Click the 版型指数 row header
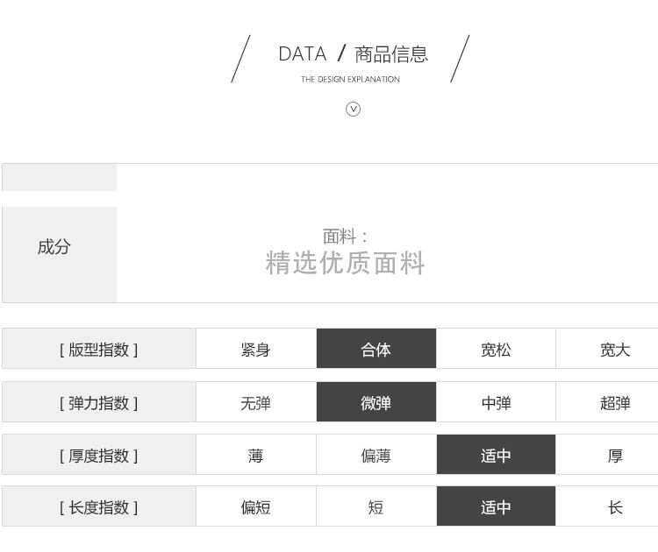This screenshot has height=552, width=658. (x=98, y=350)
